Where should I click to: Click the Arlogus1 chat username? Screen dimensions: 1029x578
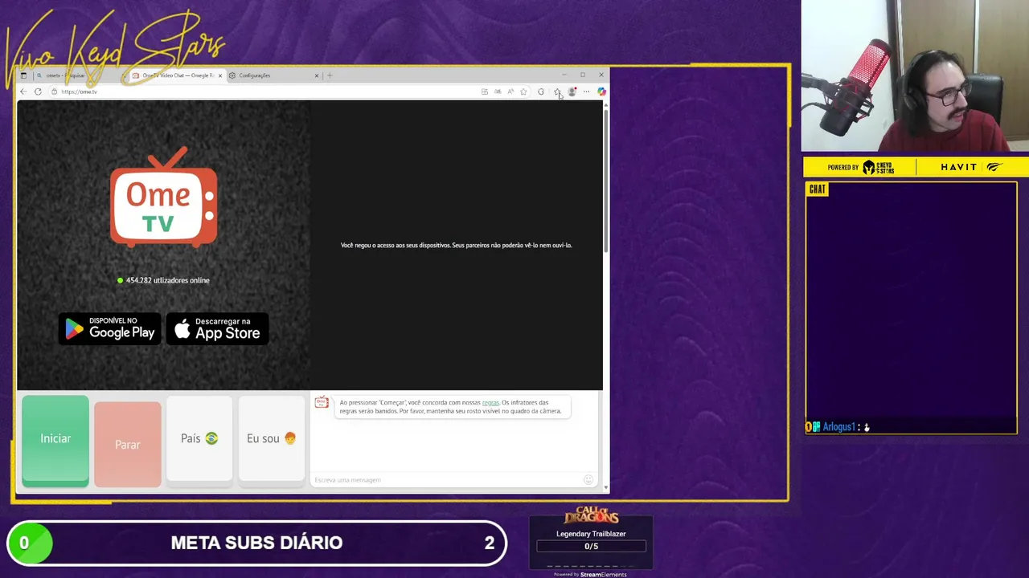pos(838,427)
